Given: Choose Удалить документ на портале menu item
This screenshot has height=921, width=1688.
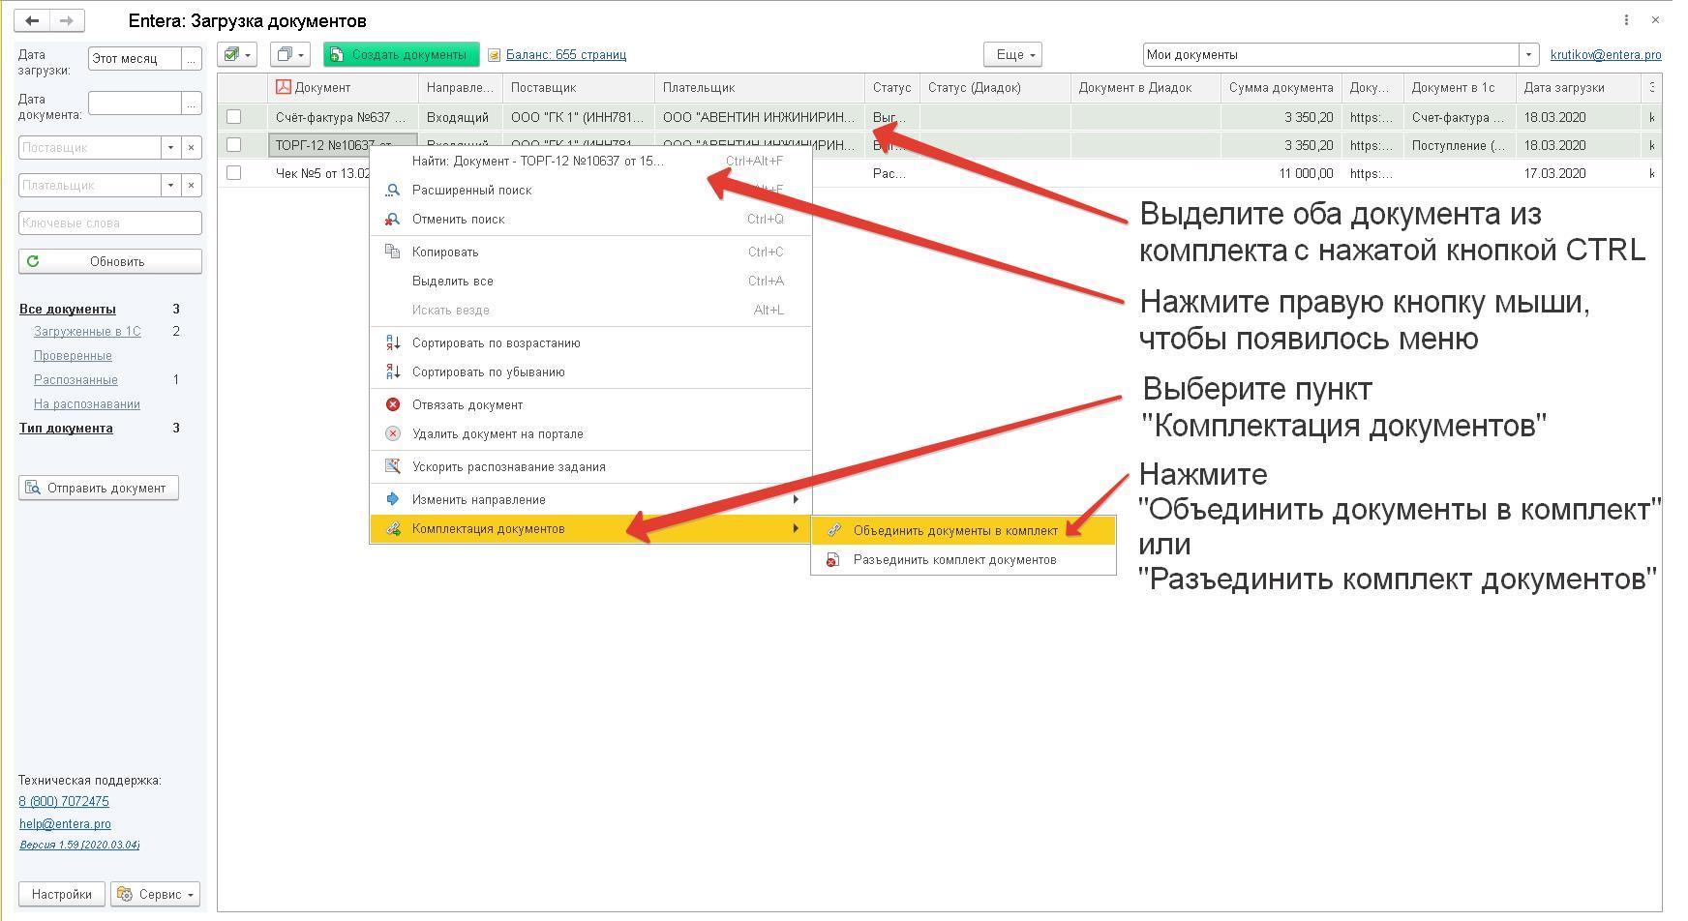Looking at the screenshot, I should (x=590, y=433).
